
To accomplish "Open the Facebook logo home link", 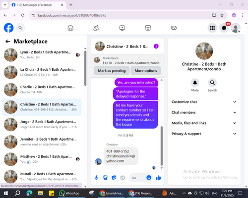I will (8, 28).
